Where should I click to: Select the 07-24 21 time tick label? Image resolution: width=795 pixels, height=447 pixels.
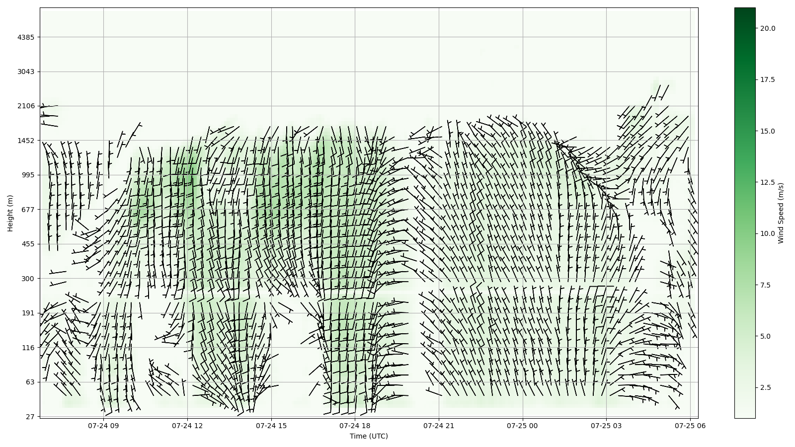pos(439,426)
